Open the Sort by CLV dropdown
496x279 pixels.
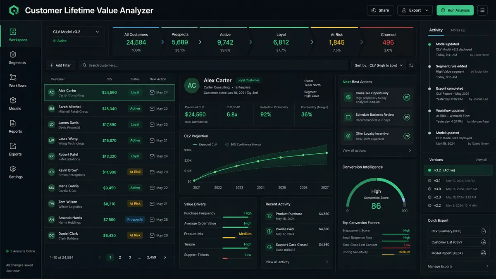(x=379, y=65)
